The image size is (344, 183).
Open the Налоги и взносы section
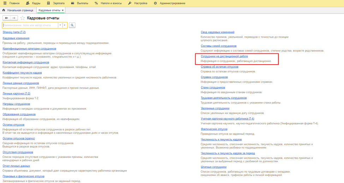click(x=111, y=3)
